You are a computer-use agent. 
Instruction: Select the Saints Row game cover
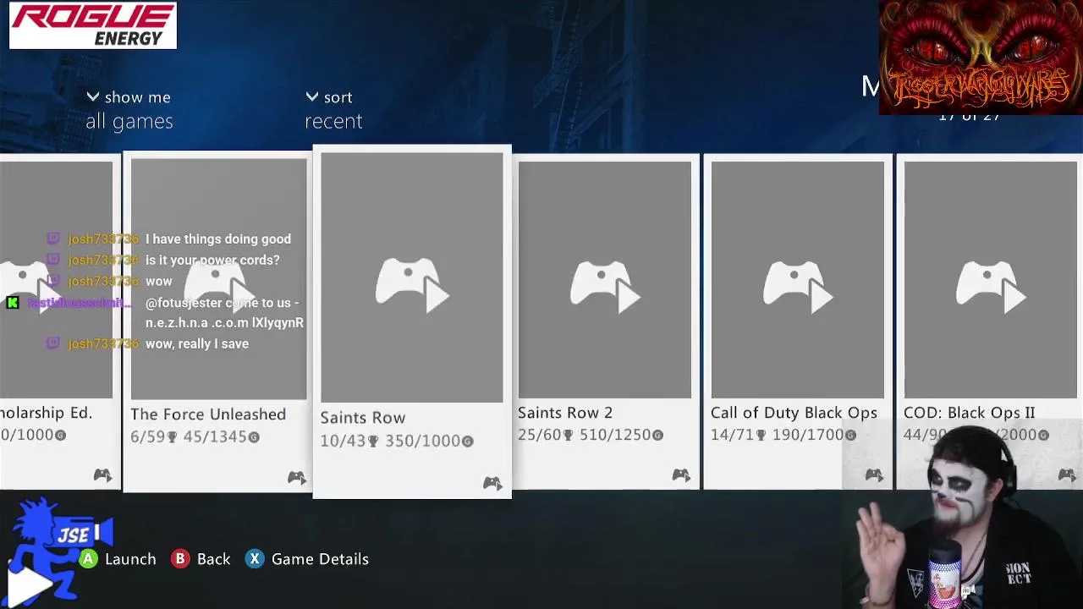tap(411, 277)
